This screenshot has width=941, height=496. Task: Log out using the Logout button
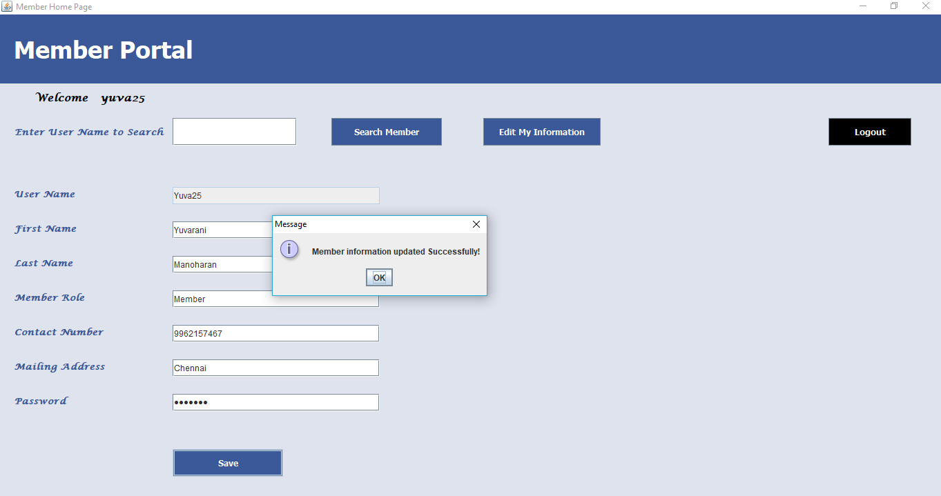click(x=869, y=132)
